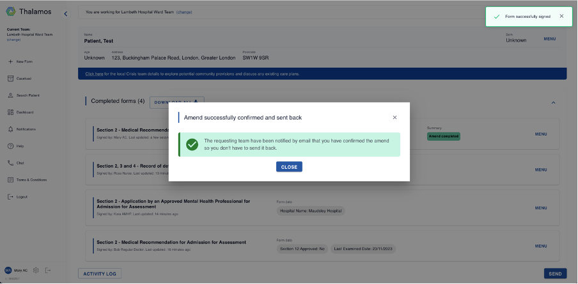Click the Help question mark icon
This screenshot has width=578, height=284.
pos(10,146)
